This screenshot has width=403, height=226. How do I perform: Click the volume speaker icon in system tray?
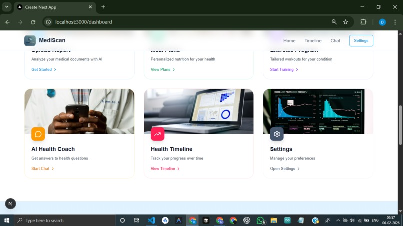(352, 220)
